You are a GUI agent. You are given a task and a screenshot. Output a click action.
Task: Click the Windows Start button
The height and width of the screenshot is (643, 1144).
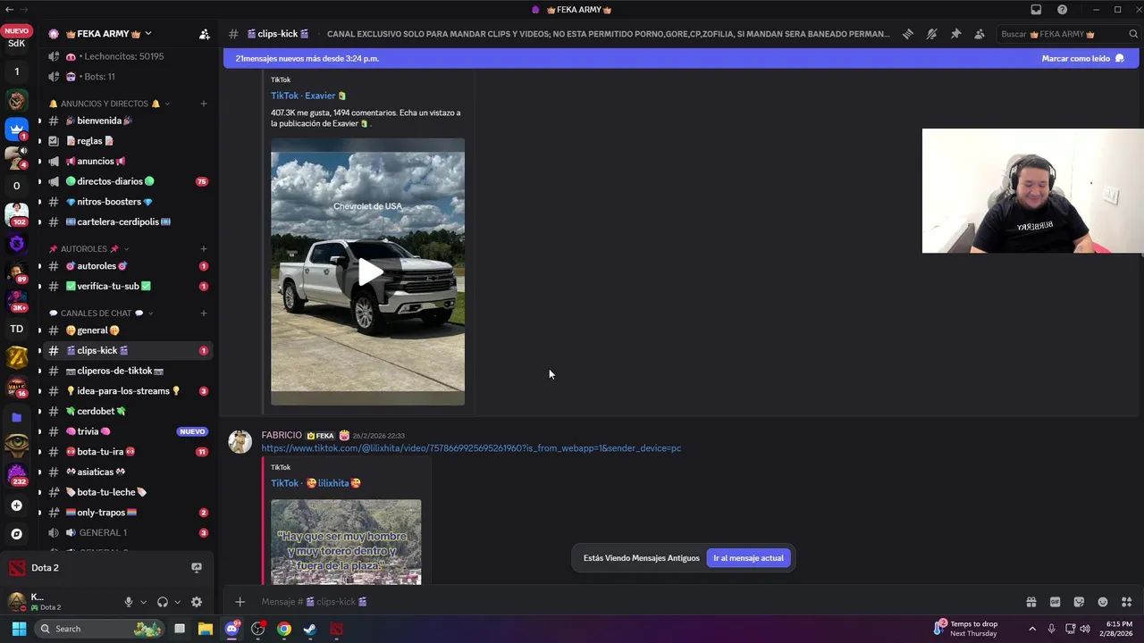coord(19,629)
